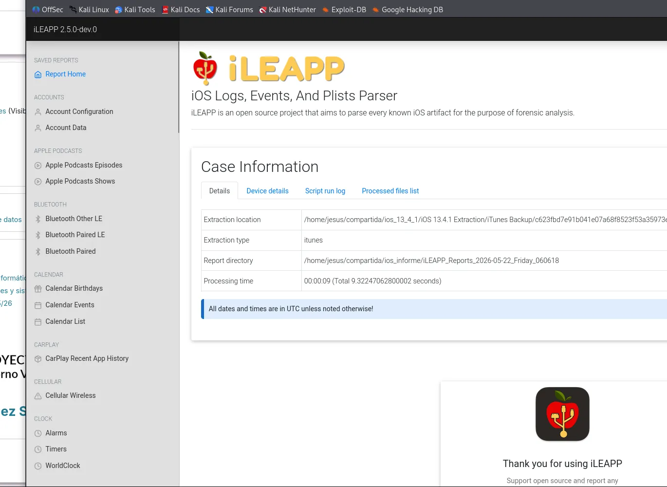Open Cellular Wireless report

point(71,395)
